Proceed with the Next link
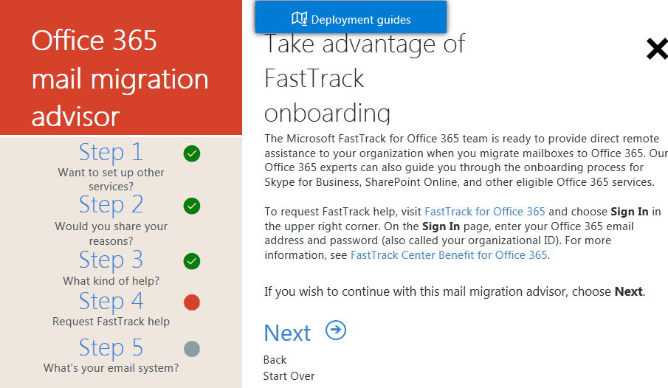 pyautogui.click(x=288, y=333)
